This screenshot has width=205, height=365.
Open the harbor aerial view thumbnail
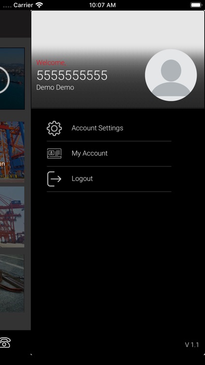click(12, 78)
